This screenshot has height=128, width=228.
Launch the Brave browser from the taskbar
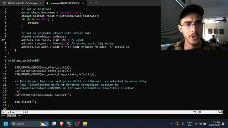tap(62, 124)
